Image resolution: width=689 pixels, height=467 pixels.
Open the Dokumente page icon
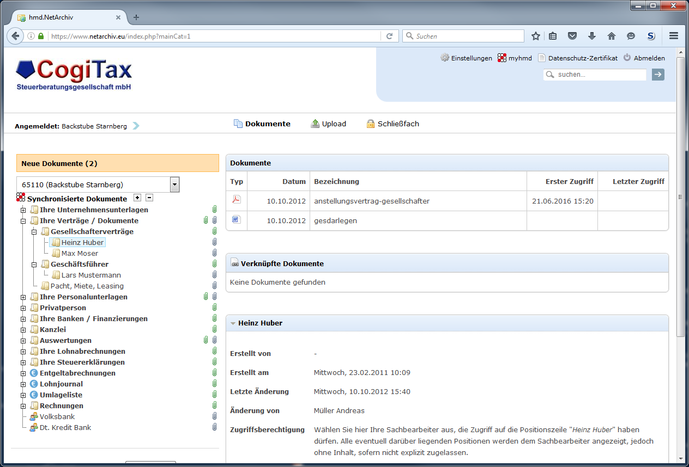pos(238,123)
